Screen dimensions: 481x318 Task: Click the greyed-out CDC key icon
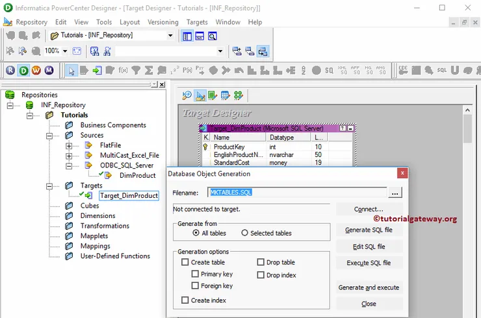coord(403,71)
